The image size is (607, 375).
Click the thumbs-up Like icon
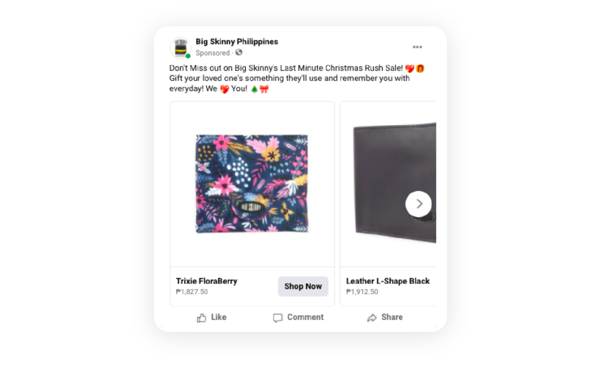click(202, 317)
